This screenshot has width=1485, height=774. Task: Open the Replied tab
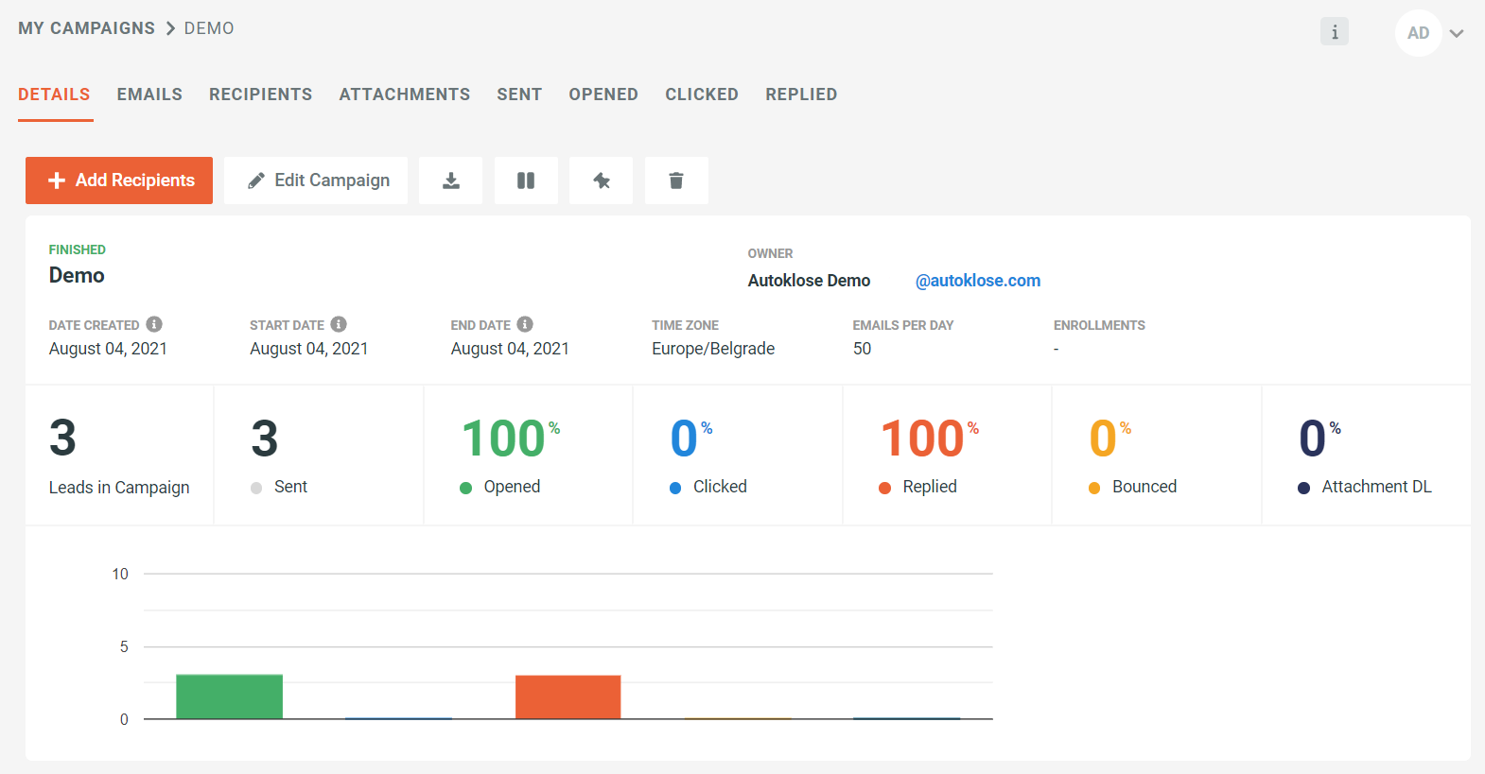point(801,95)
